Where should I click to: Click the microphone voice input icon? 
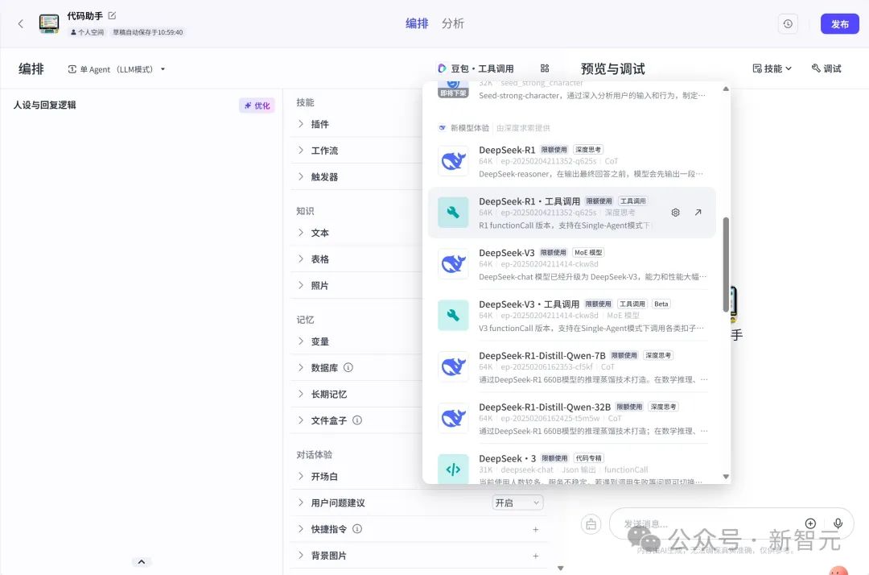point(838,523)
